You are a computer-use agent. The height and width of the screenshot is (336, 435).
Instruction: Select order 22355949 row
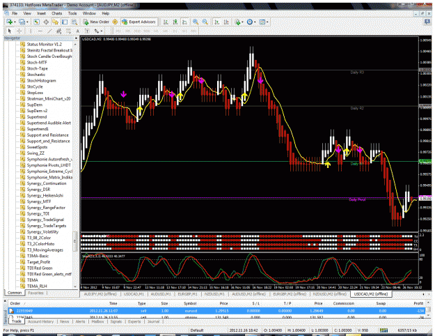click(218, 311)
